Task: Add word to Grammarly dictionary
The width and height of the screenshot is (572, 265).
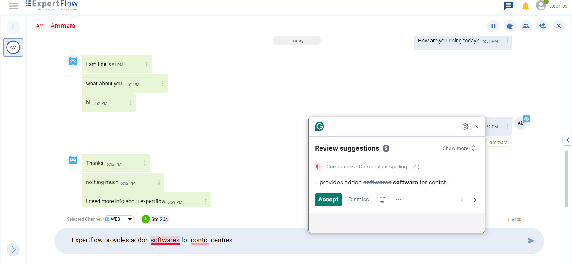Action: click(x=382, y=200)
